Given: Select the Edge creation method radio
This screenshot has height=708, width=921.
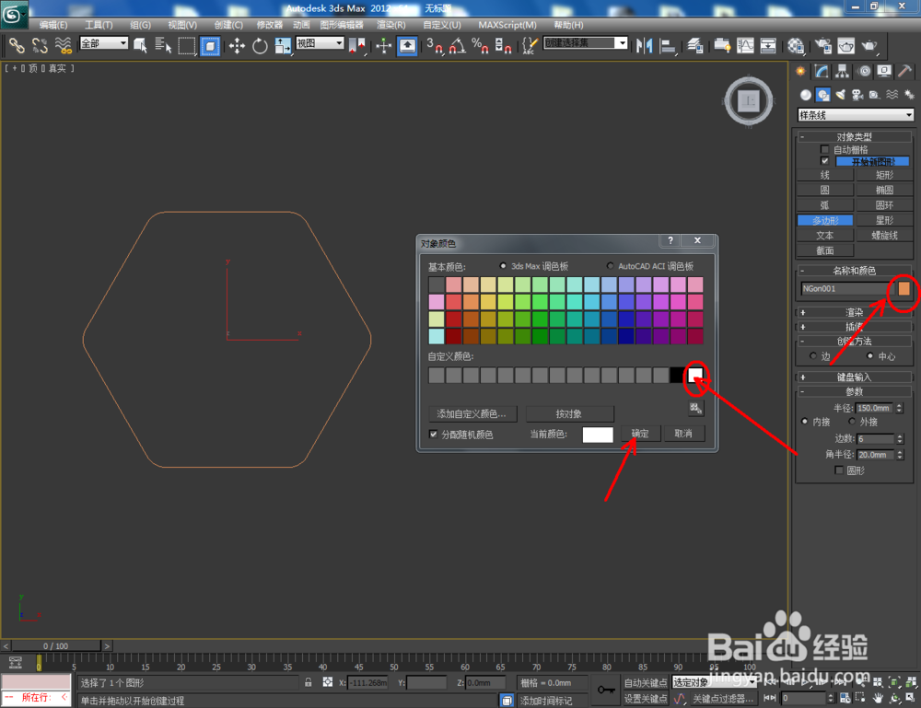Looking at the screenshot, I should click(x=813, y=355).
